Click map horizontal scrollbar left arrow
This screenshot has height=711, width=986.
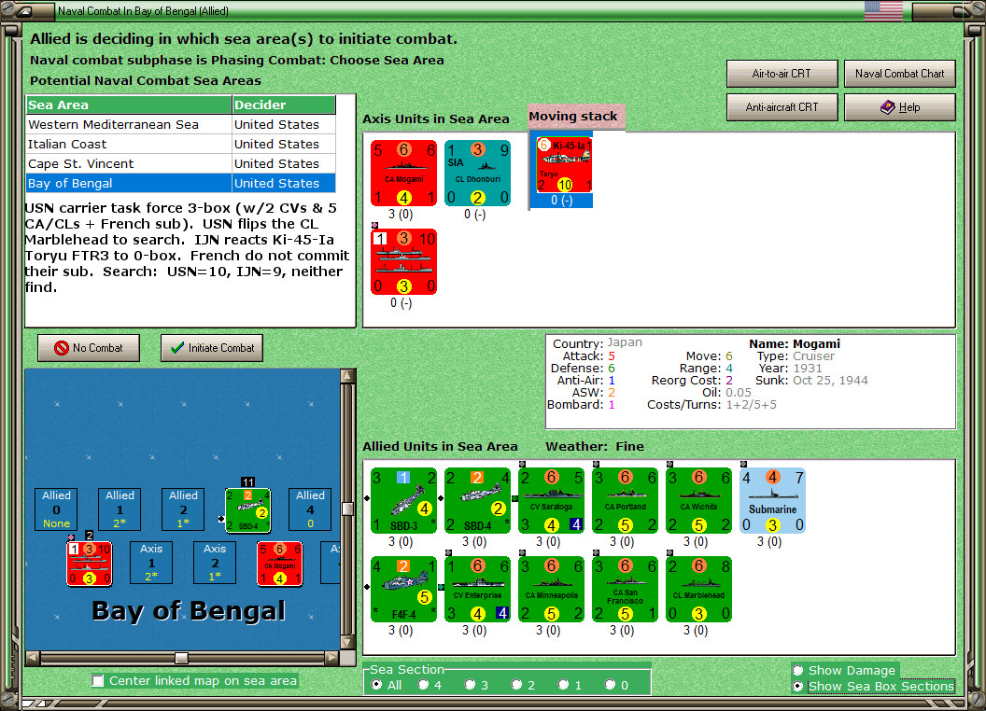click(33, 658)
